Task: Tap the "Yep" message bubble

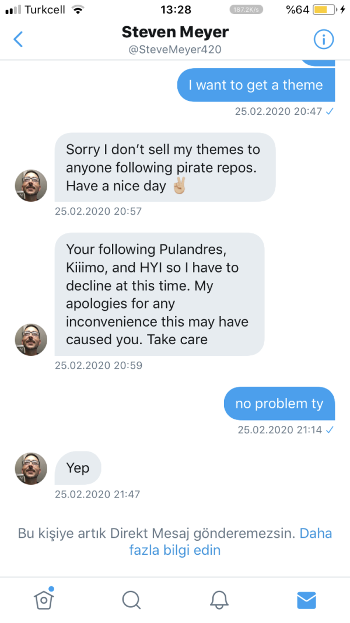Action: (x=78, y=468)
